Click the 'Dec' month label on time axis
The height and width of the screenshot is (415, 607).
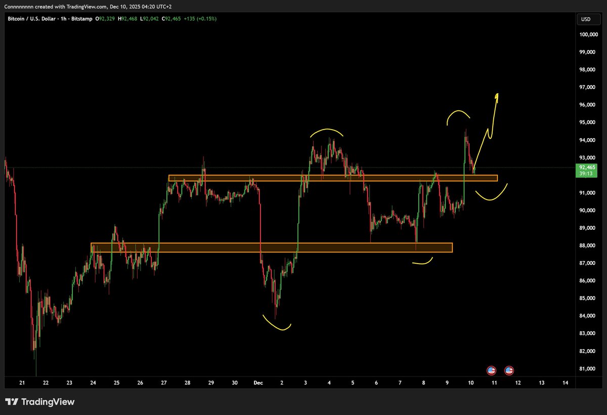(x=258, y=383)
